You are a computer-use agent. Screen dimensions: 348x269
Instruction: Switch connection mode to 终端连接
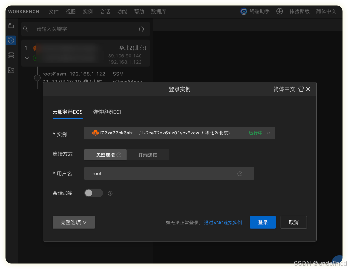148,154
